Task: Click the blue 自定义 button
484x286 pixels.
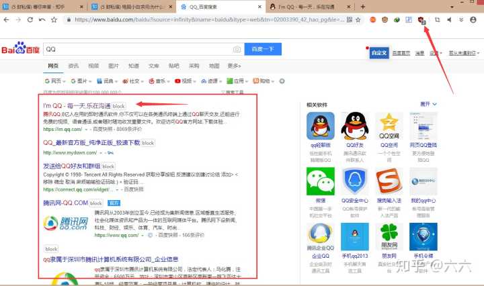Action: tap(379, 53)
